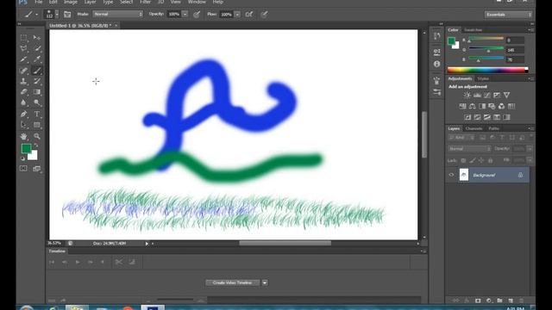Select the Clone Stamp tool
This screenshot has width=552, height=310.
(x=23, y=81)
